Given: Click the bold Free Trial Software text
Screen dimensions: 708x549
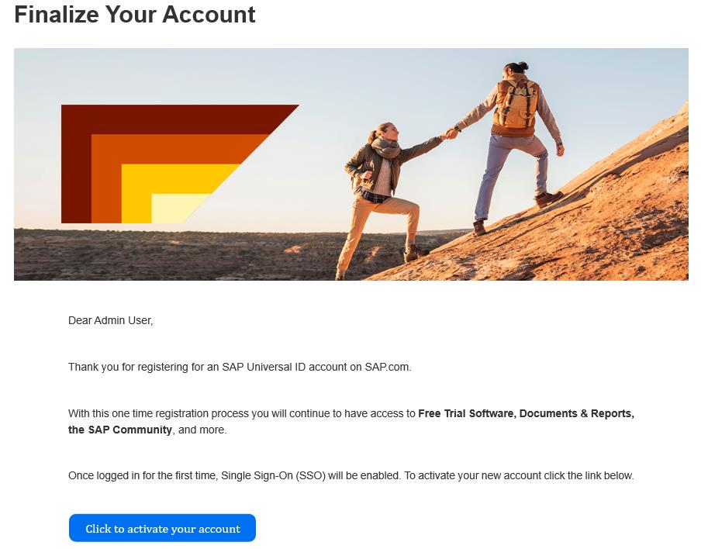Looking at the screenshot, I should click(x=465, y=413).
